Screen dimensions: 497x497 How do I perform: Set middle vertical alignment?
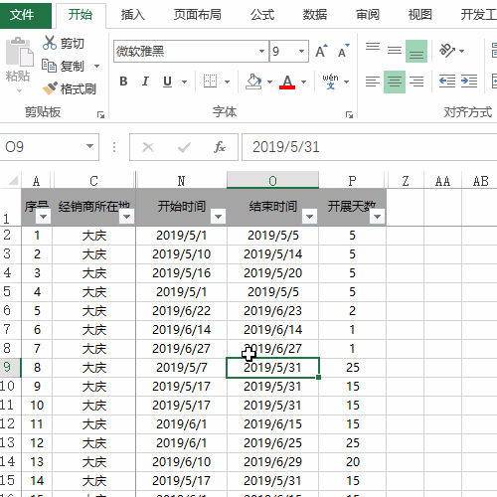pyautogui.click(x=395, y=51)
